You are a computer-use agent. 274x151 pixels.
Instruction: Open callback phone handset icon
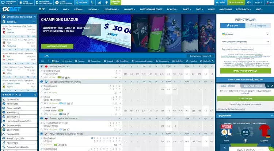92,3
